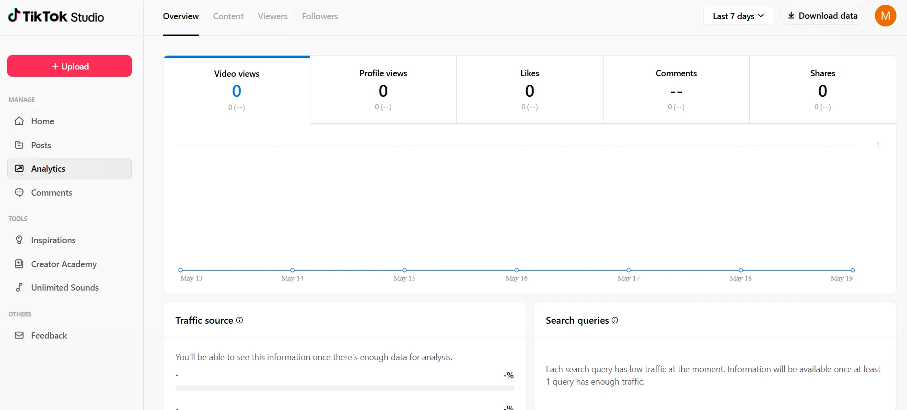Click the y-axis value 1 on chart
The width and height of the screenshot is (907, 410).
[x=878, y=145]
